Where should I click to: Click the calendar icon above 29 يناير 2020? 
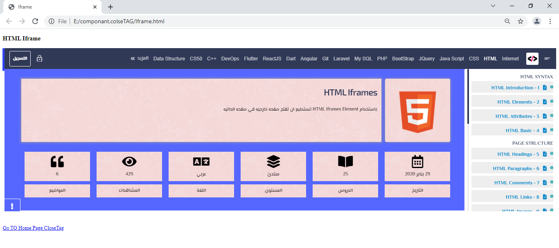click(417, 162)
